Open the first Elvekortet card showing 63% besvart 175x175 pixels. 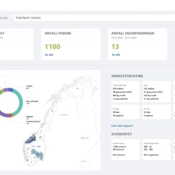pos(126,150)
